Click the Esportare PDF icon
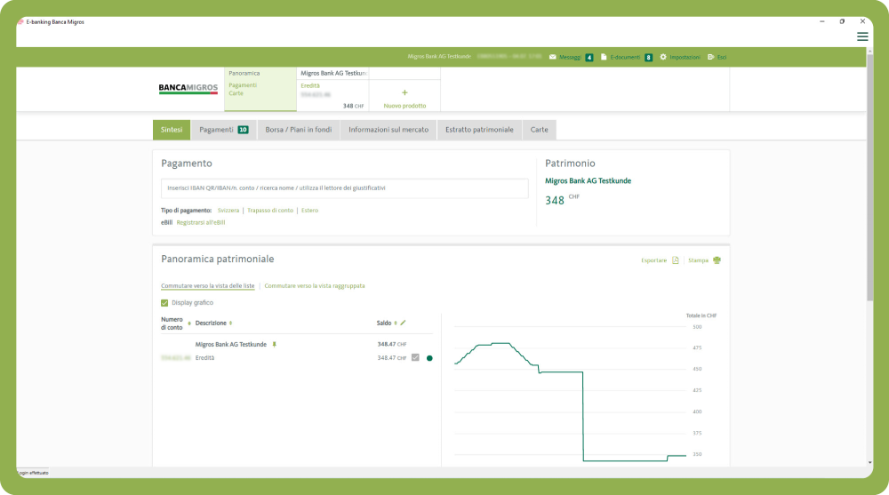889x495 pixels. (676, 260)
